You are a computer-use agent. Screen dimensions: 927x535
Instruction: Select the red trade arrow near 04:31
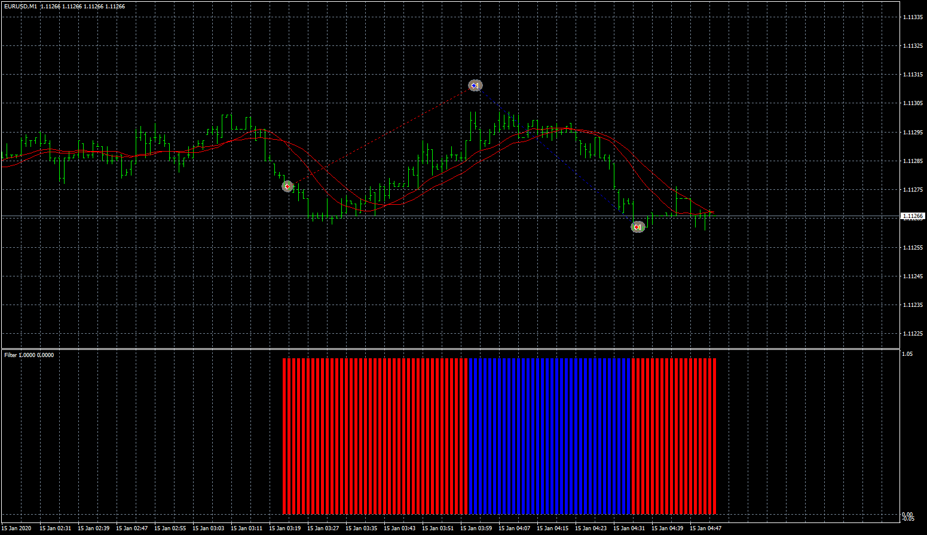(638, 227)
